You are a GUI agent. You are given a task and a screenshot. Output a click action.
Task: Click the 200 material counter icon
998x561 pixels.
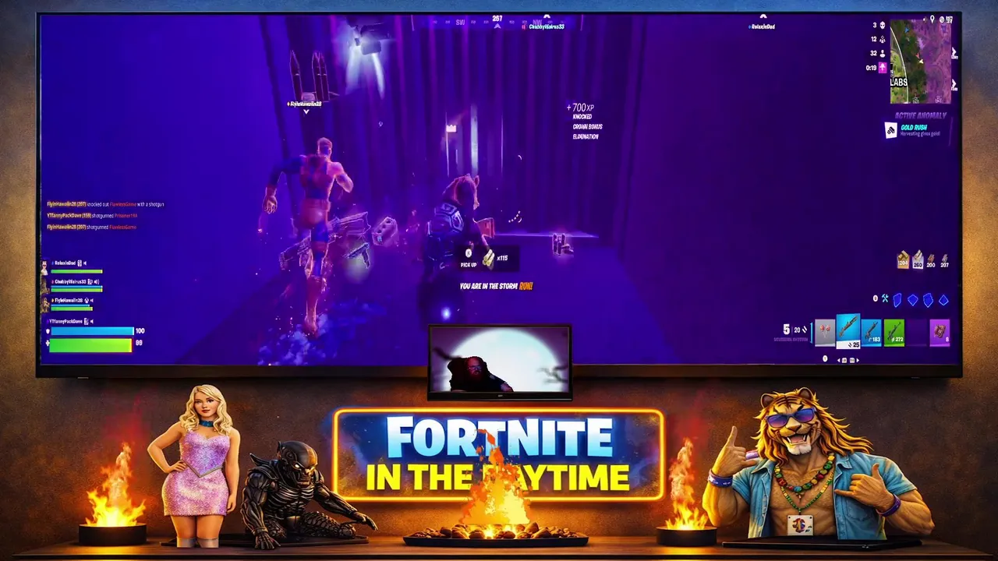point(931,260)
